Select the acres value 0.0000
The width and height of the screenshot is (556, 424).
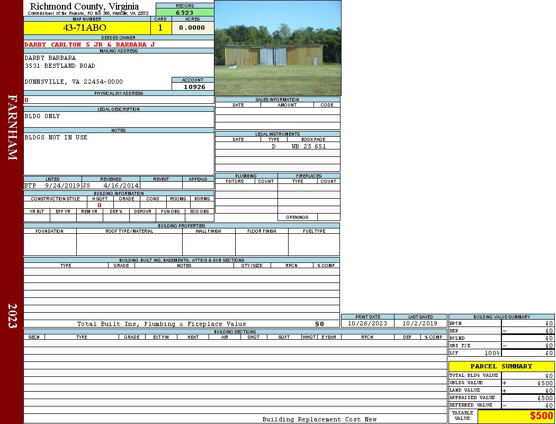[192, 28]
